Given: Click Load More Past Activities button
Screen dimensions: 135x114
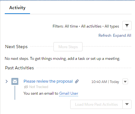Looking at the screenshot, I should [x=96, y=104].
